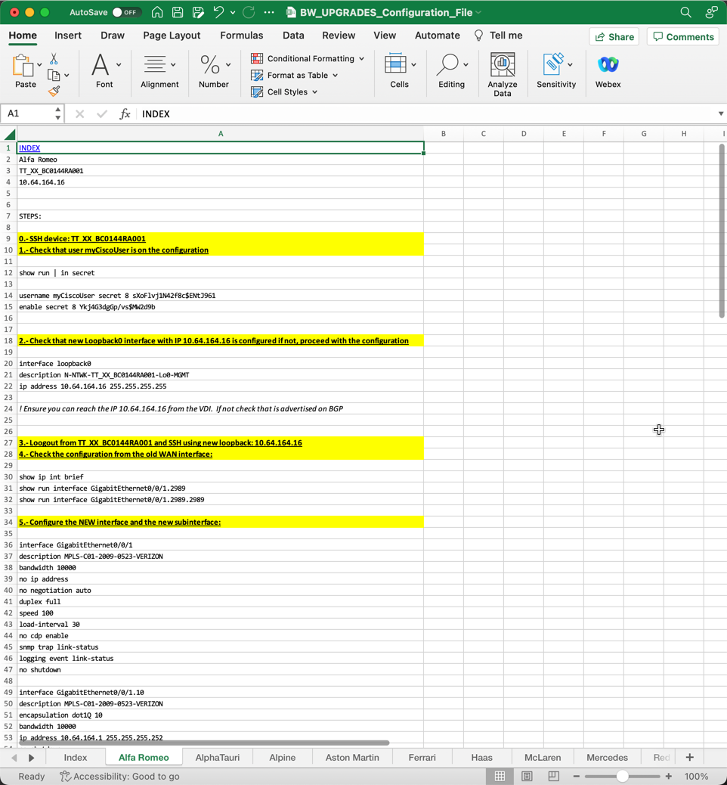Click the Insert Function fx icon
The height and width of the screenshot is (785, 727).
tap(125, 114)
